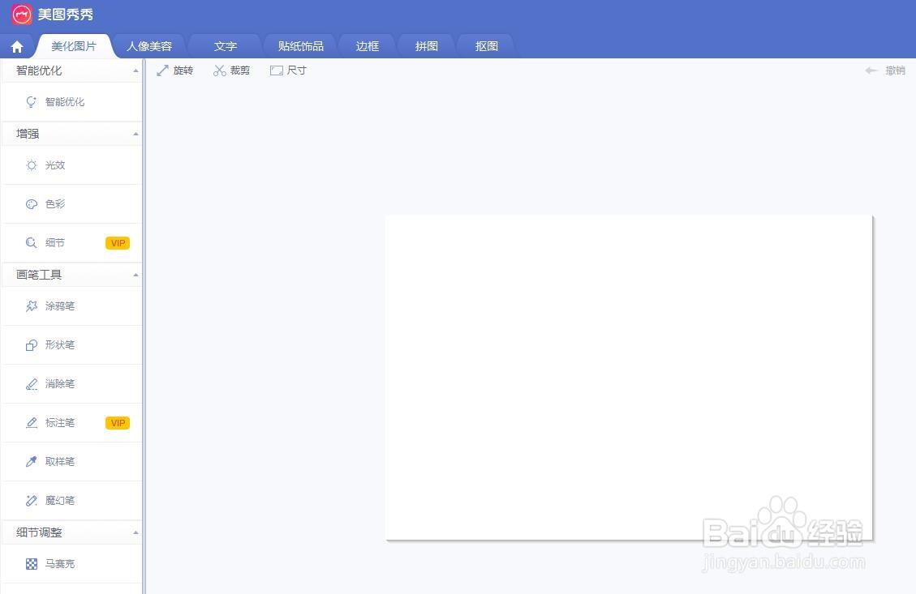
Task: Select the 形状笔 shape pen tool
Action: tap(59, 344)
